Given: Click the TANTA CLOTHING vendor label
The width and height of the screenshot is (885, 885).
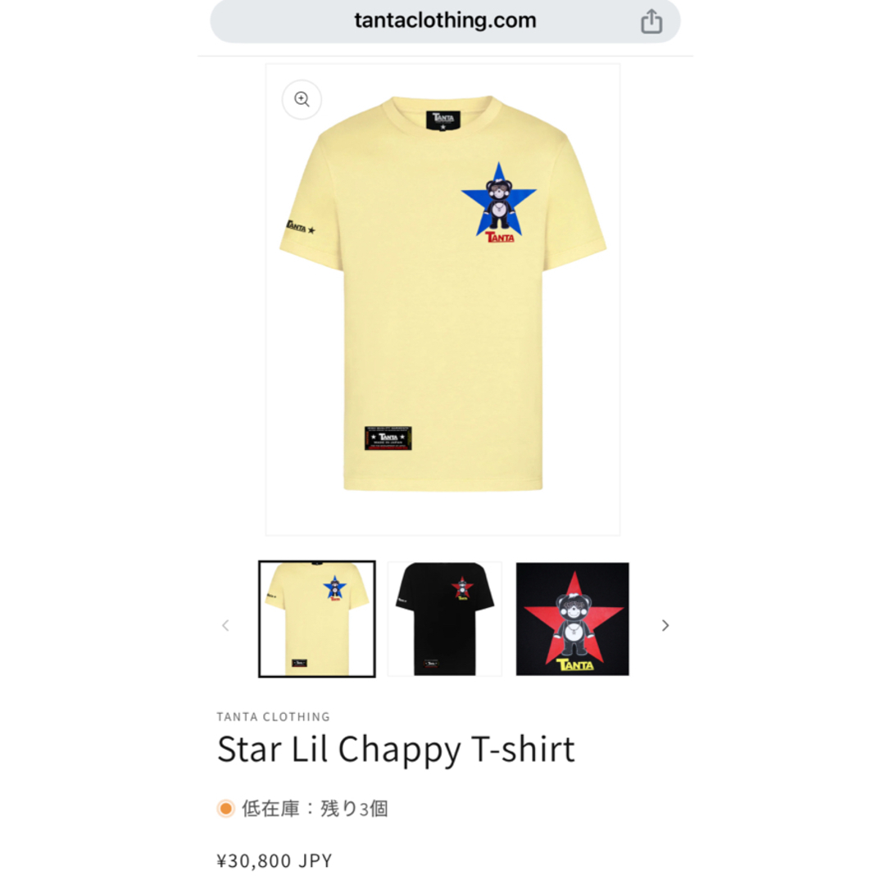Looking at the screenshot, I should point(274,717).
